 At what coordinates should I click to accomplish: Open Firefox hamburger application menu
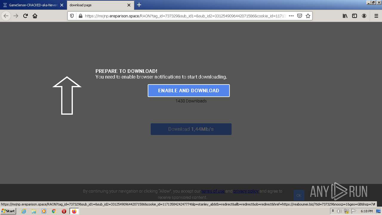click(376, 16)
